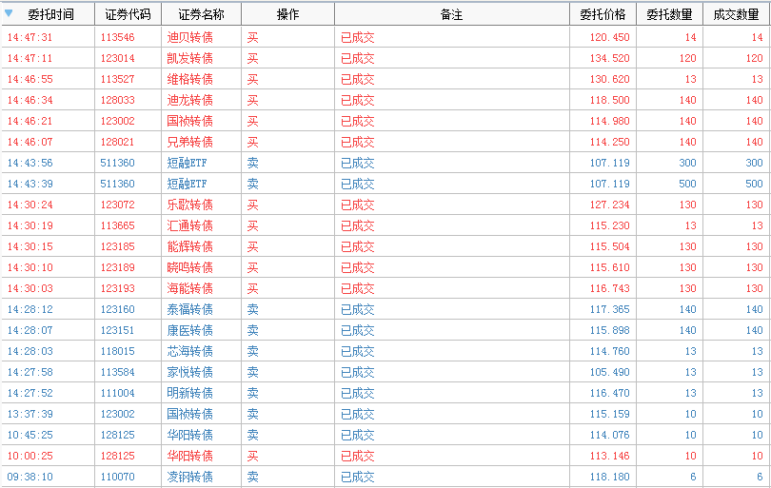Select order time 10:00:25 cell

point(30,456)
